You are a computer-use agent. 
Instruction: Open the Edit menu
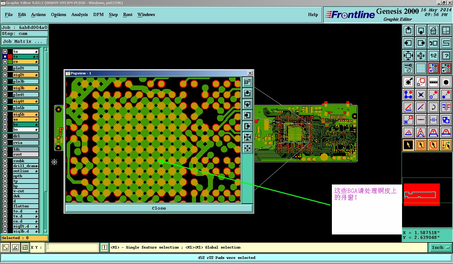(x=22, y=14)
